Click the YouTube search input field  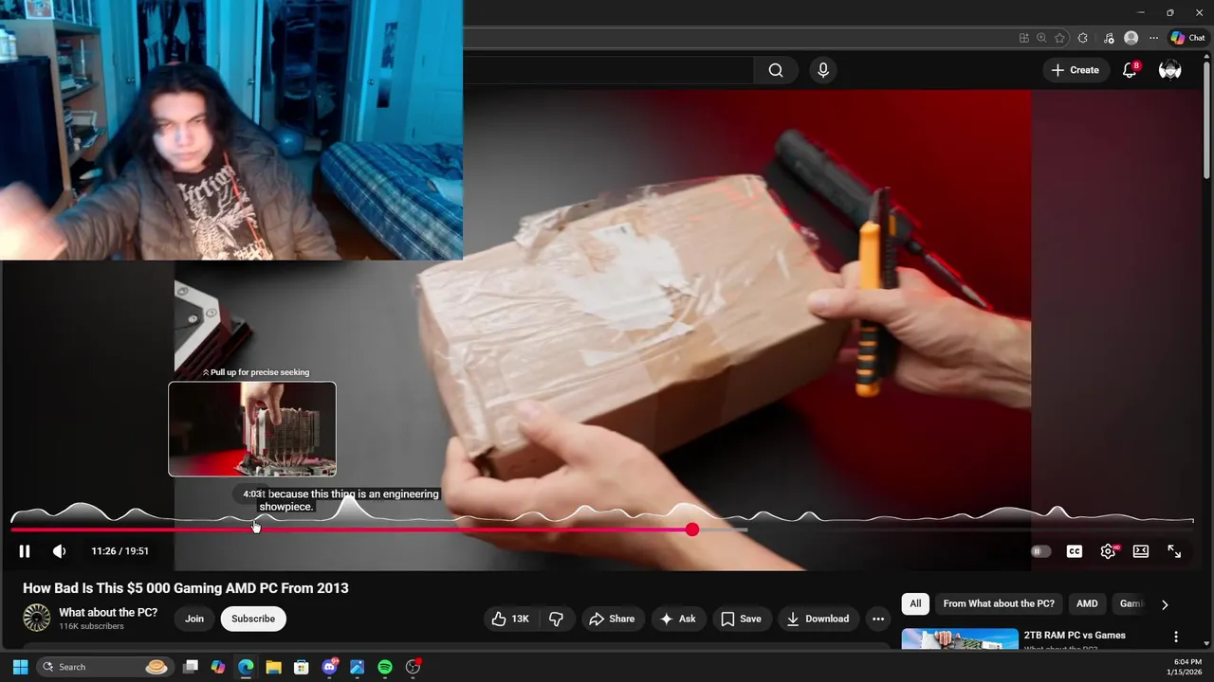(607, 70)
